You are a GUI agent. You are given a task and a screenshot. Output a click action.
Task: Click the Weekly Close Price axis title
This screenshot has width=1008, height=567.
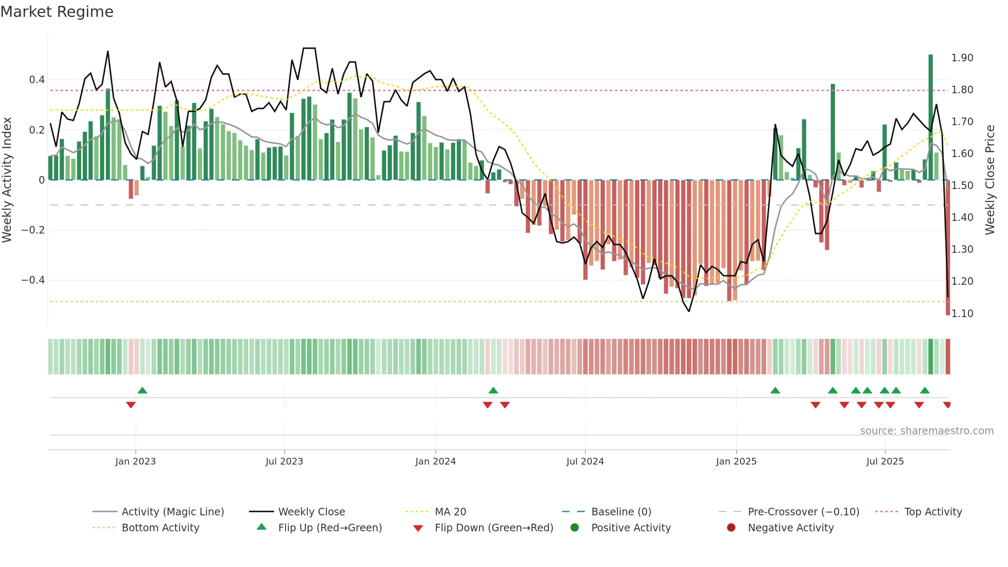[990, 180]
